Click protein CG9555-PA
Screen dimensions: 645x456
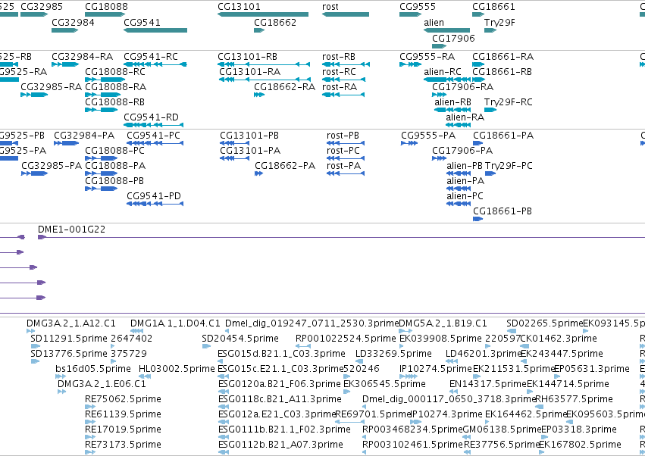(x=428, y=136)
